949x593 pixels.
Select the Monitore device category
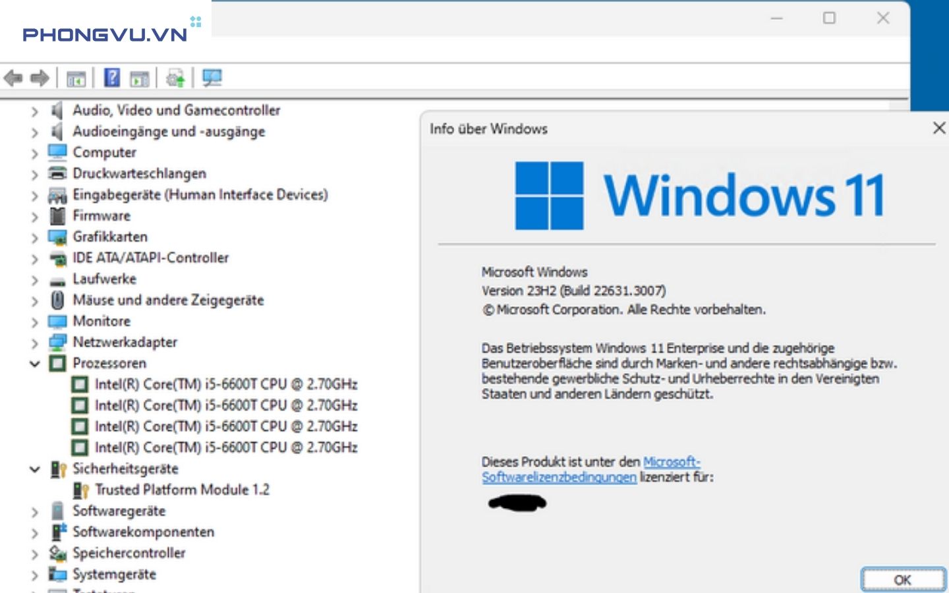(x=101, y=321)
